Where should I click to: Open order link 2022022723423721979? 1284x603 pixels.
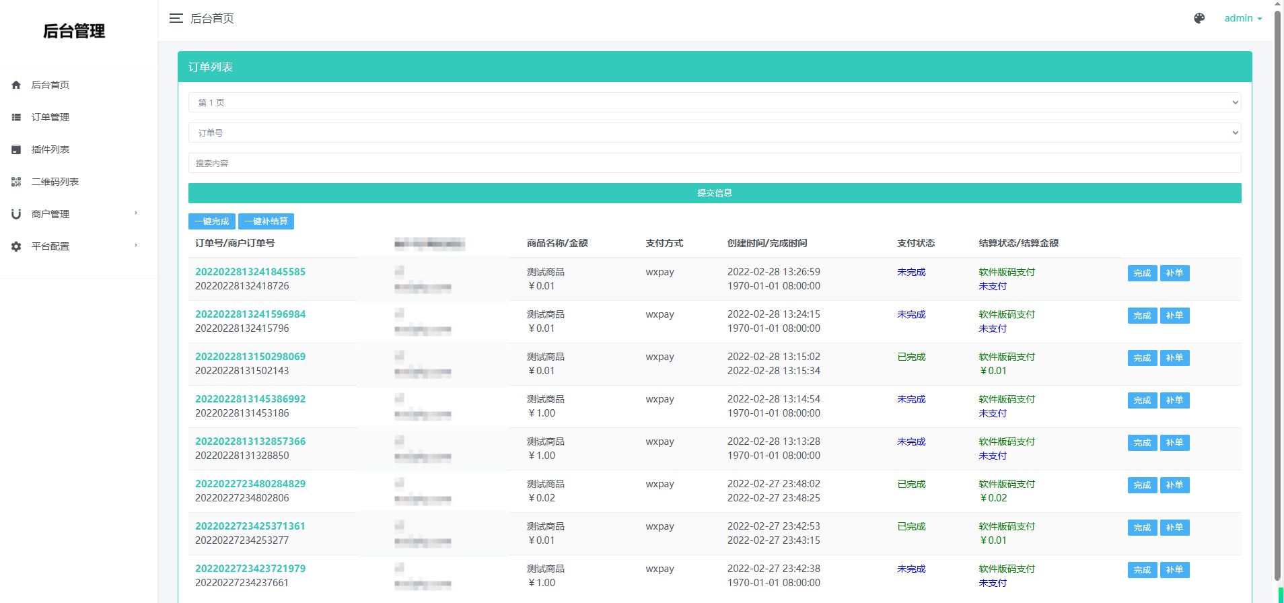click(x=250, y=569)
